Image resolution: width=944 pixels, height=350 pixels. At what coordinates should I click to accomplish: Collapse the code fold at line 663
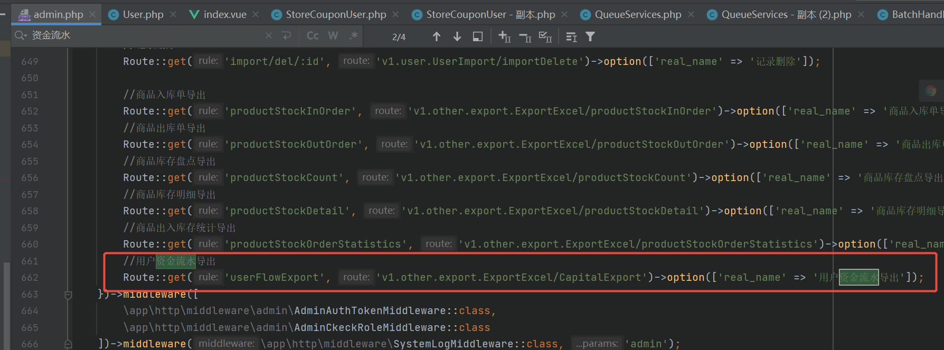[x=68, y=295]
